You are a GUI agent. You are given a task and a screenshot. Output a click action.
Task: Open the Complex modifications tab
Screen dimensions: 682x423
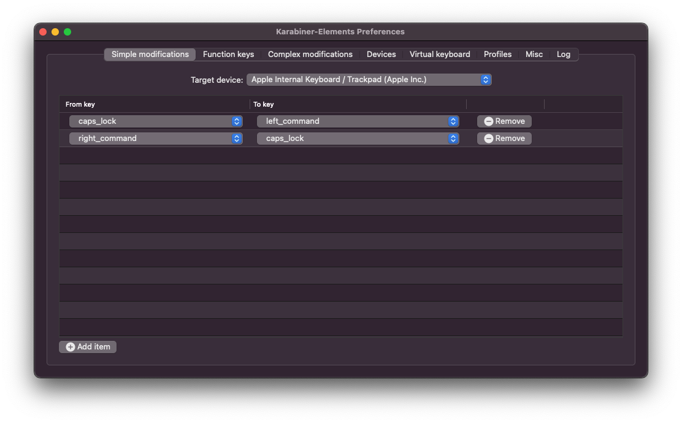click(310, 55)
